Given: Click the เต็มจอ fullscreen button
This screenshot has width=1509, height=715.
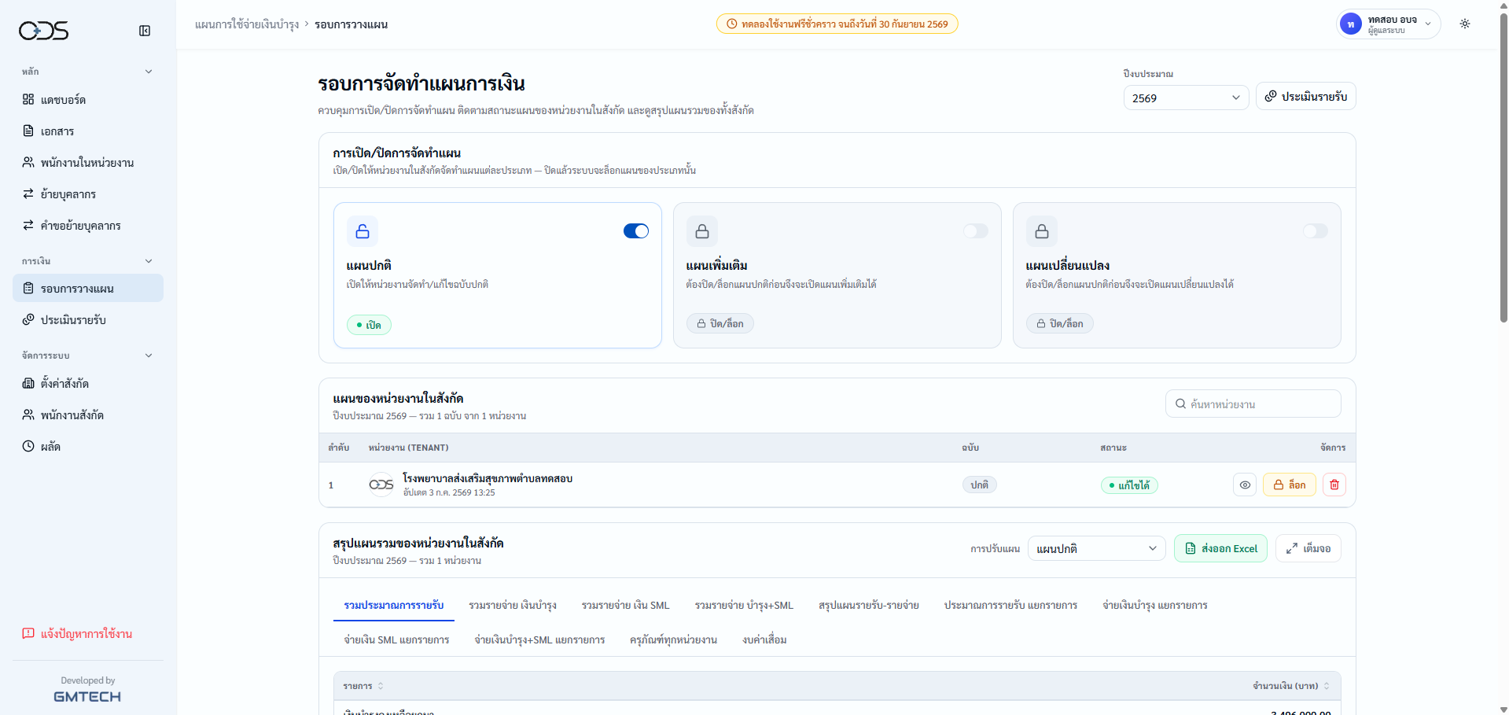Looking at the screenshot, I should point(1308,548).
